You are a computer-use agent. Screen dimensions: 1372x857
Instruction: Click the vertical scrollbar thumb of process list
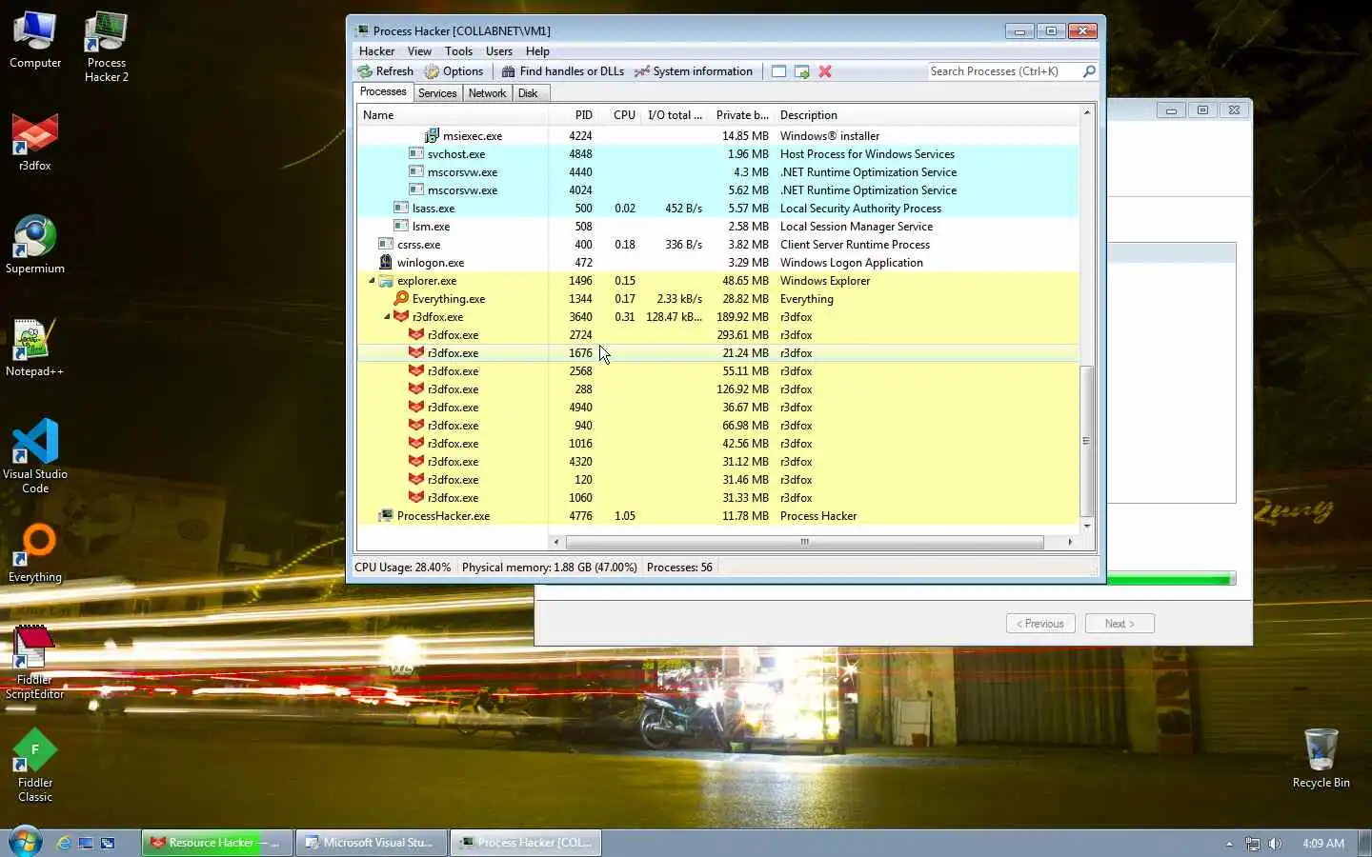tap(1086, 441)
